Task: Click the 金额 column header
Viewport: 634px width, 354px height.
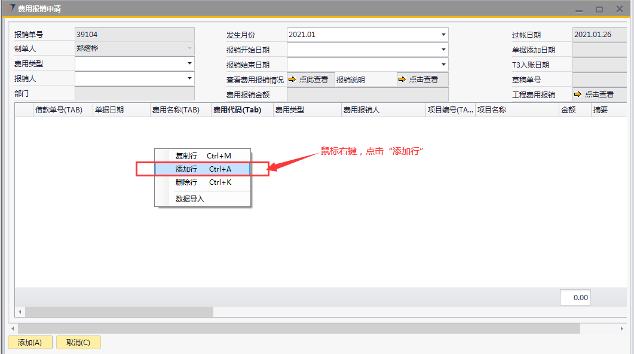Action: pos(568,110)
